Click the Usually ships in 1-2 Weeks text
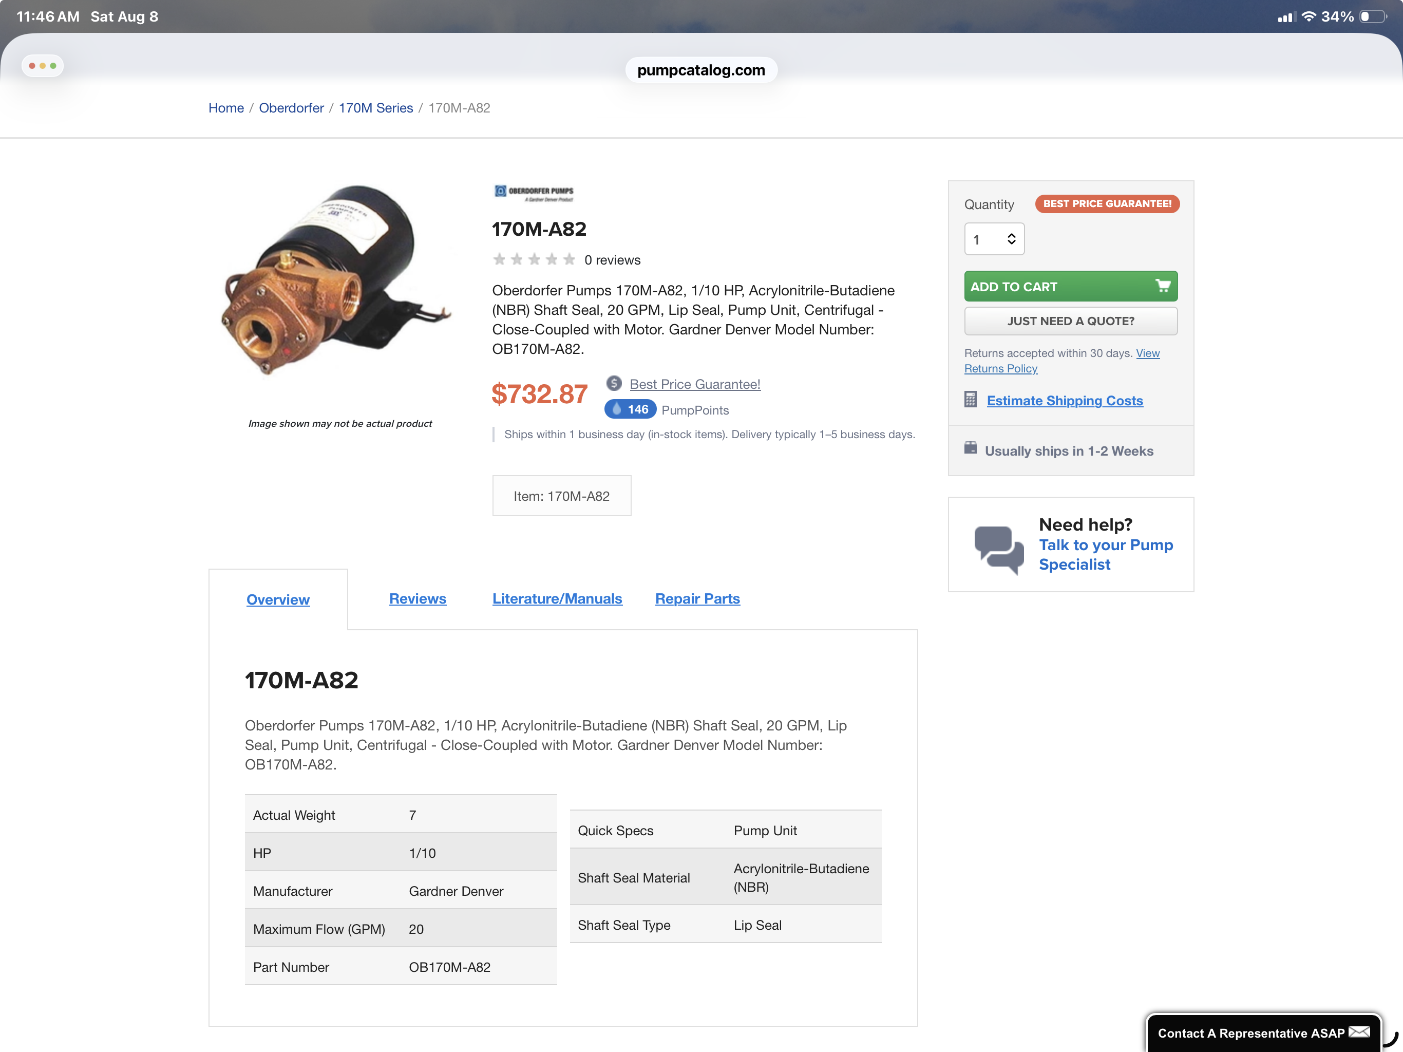1403x1052 pixels. pyautogui.click(x=1069, y=450)
